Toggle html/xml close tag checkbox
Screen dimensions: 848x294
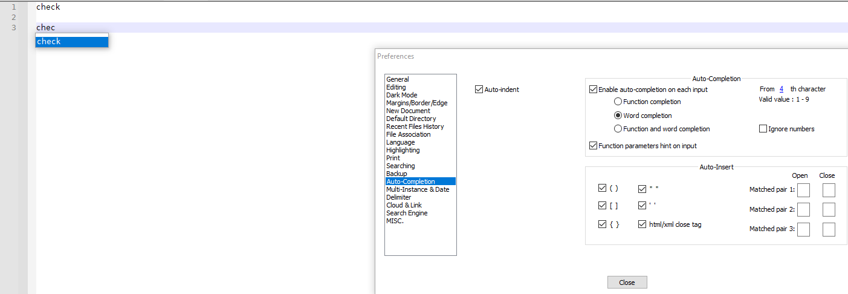[x=642, y=224]
